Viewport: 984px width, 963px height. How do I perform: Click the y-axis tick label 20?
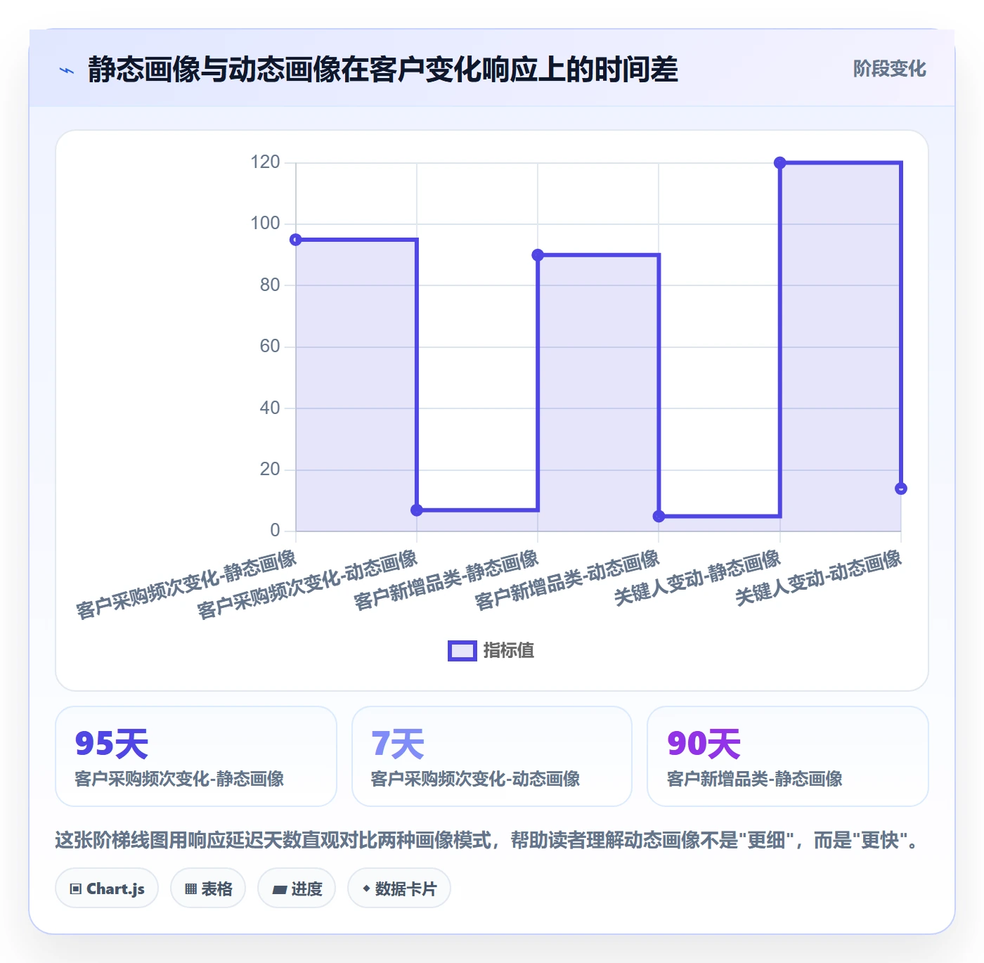click(271, 470)
